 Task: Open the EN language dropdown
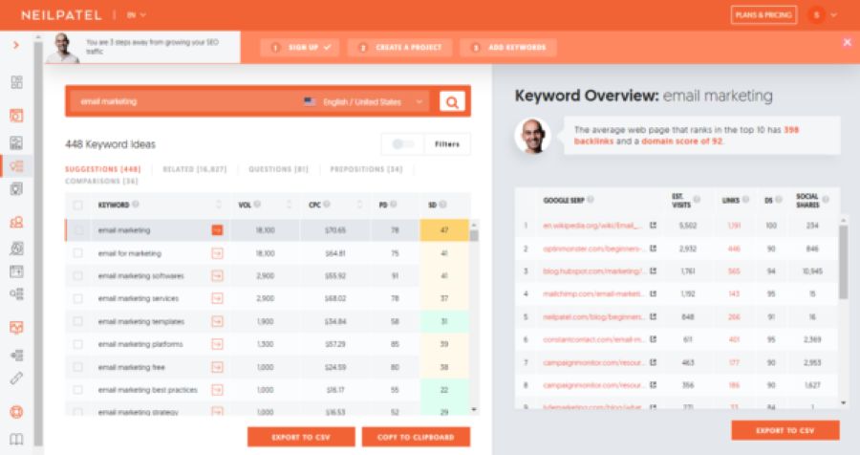pos(136,15)
